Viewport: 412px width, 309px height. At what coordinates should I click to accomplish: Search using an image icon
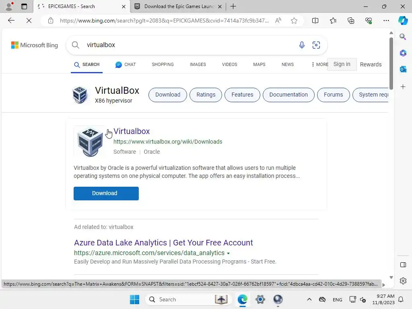(x=316, y=45)
